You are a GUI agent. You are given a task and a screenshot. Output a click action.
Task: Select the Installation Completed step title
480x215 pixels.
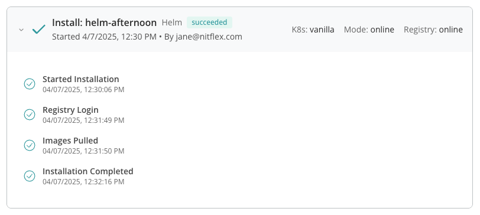88,171
